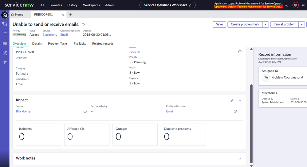Click the scrollbar down arrow
Screen dimensions: 307x167
click(x=251, y=166)
